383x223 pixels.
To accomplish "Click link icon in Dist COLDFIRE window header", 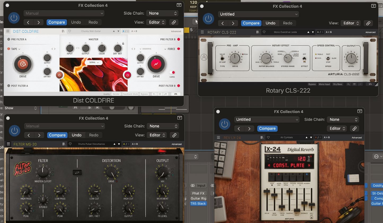I will point(174,22).
